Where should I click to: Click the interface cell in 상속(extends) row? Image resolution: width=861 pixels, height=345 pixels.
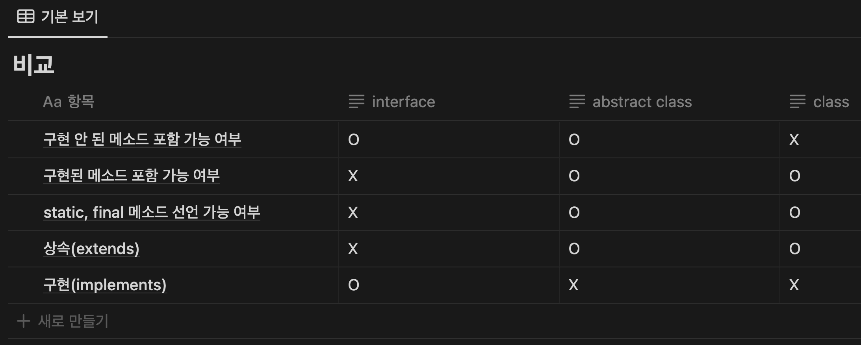point(448,249)
